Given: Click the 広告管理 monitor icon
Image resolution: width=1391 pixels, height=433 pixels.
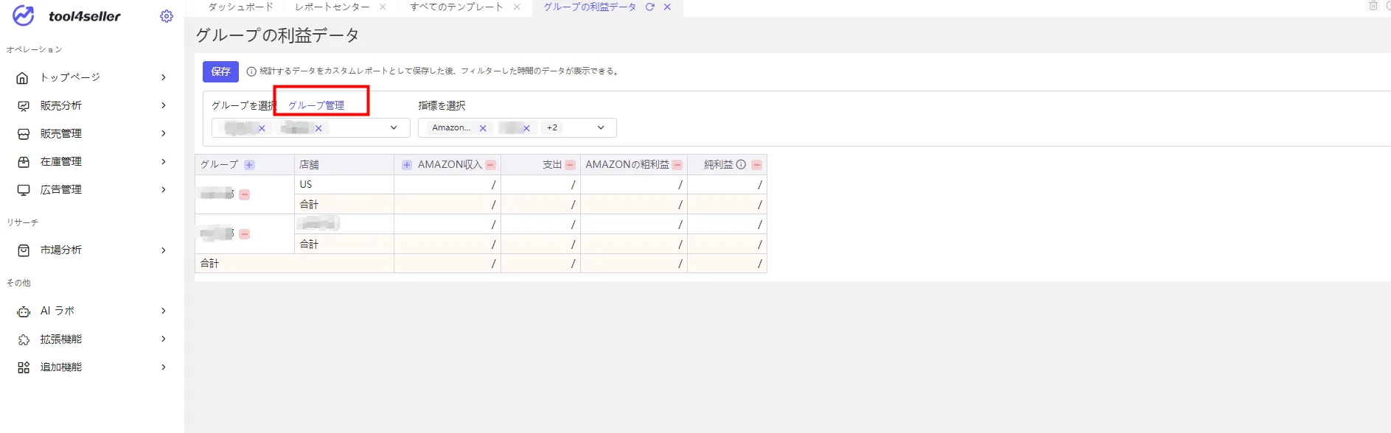Looking at the screenshot, I should 23,190.
